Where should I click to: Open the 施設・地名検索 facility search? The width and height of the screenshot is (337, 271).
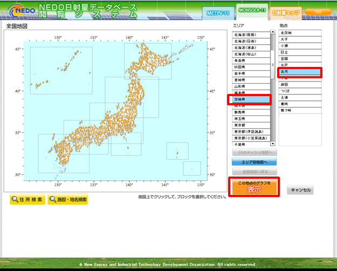pyautogui.click(x=67, y=200)
